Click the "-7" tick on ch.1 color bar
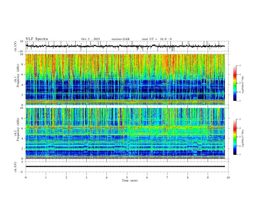Image resolution: width=257 pixels, height=199 pixels. (x=239, y=101)
